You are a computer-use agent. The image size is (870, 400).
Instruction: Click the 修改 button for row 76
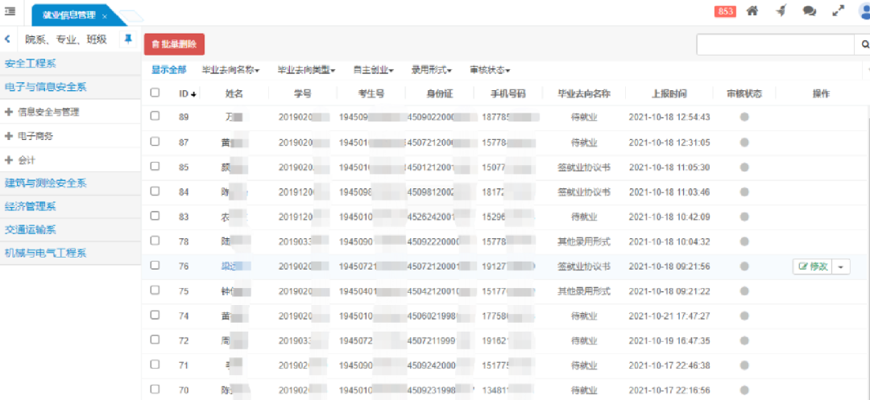click(x=812, y=266)
